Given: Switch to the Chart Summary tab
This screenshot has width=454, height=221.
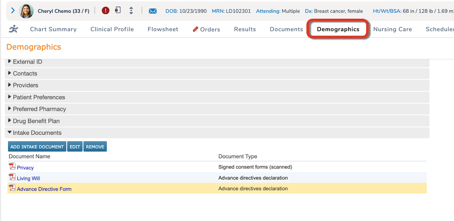Looking at the screenshot, I should coord(53,29).
